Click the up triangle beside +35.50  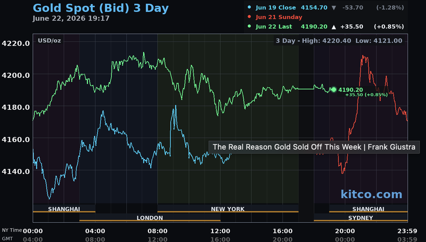(x=334, y=27)
